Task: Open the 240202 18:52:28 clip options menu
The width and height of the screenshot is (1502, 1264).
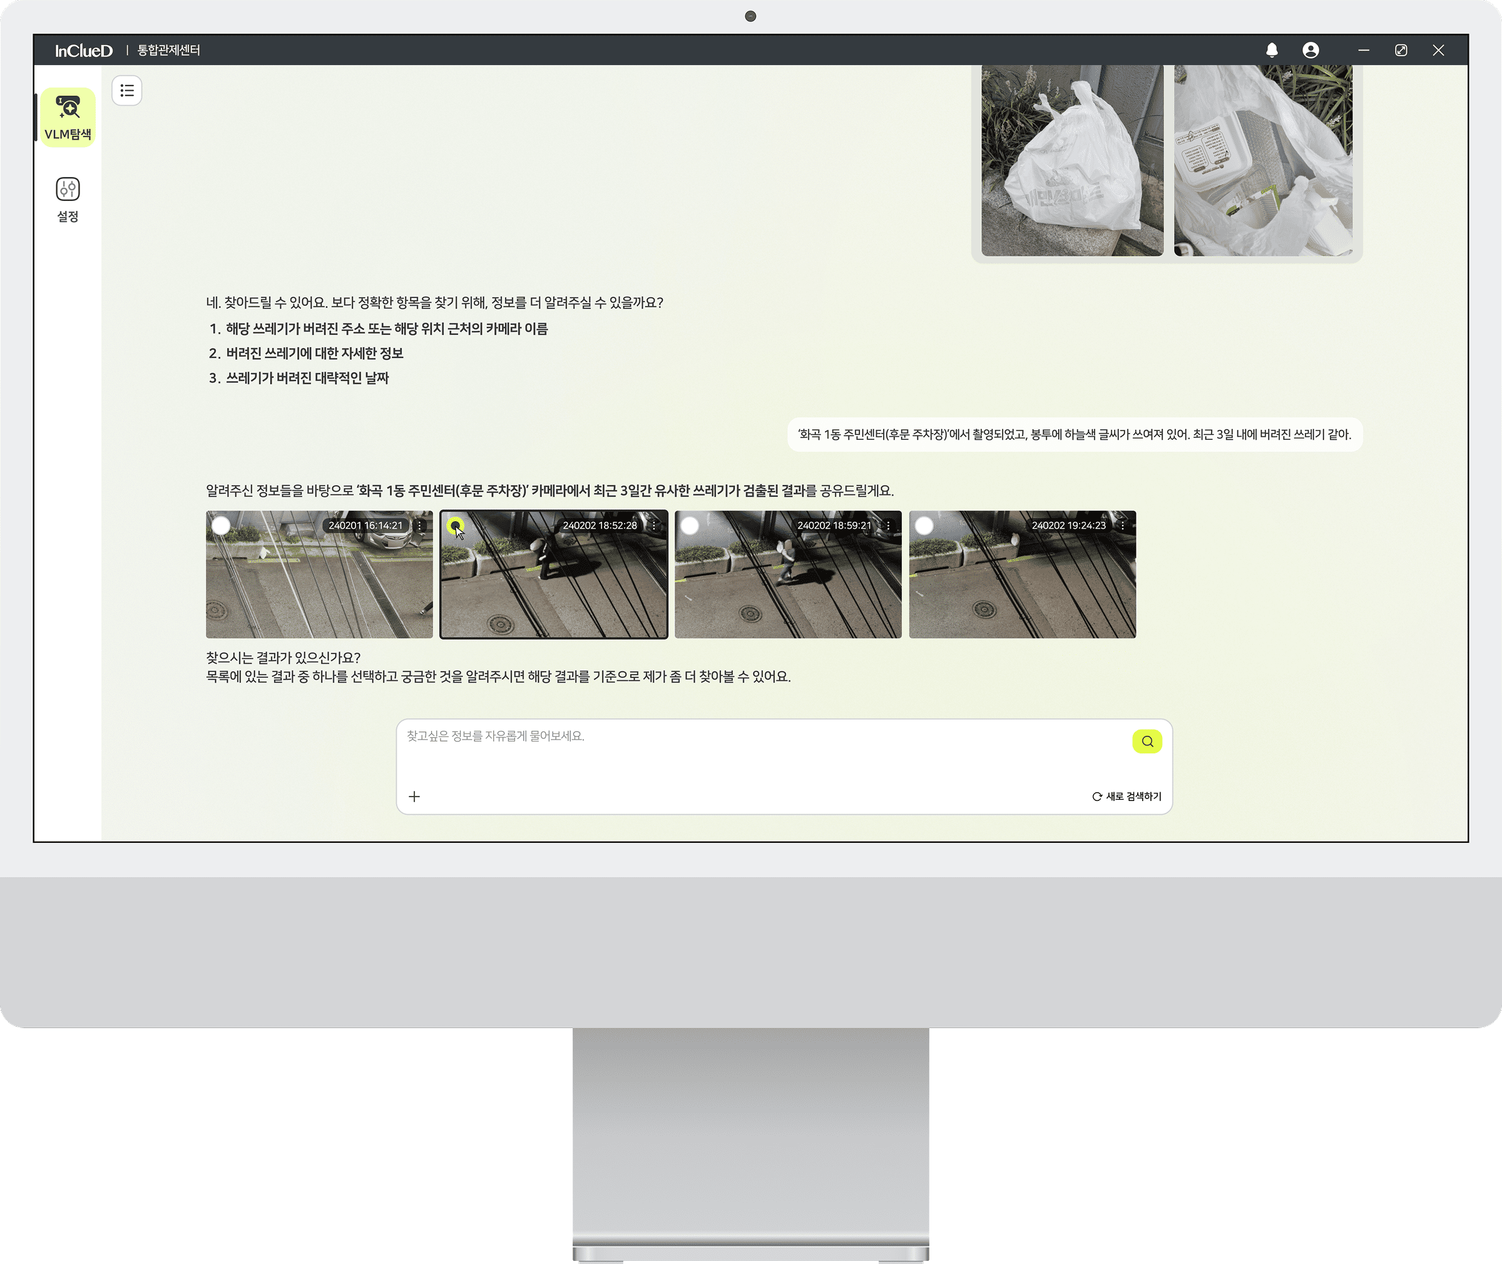Action: pyautogui.click(x=653, y=525)
